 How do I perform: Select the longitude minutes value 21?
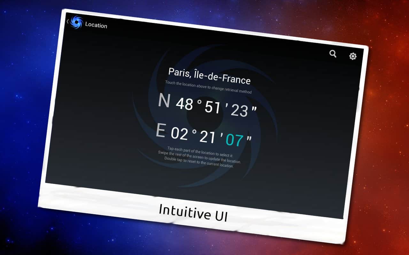208,137
